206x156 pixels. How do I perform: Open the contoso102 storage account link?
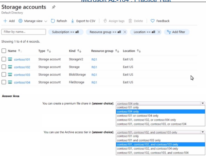click(x=22, y=67)
